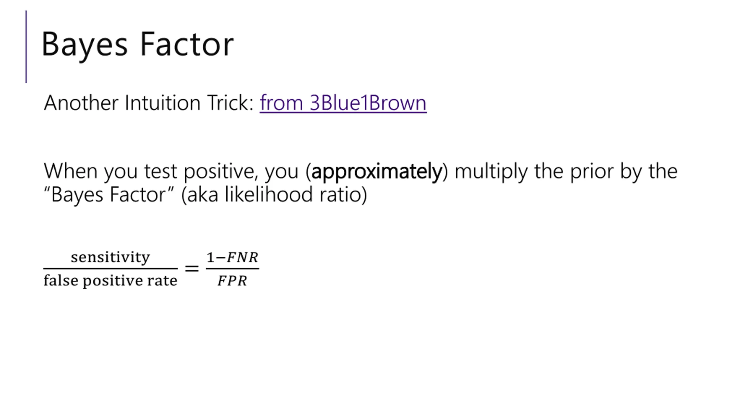The width and height of the screenshot is (740, 416).
Task: Click the "Another Intuition Trick:" text
Action: pos(149,103)
